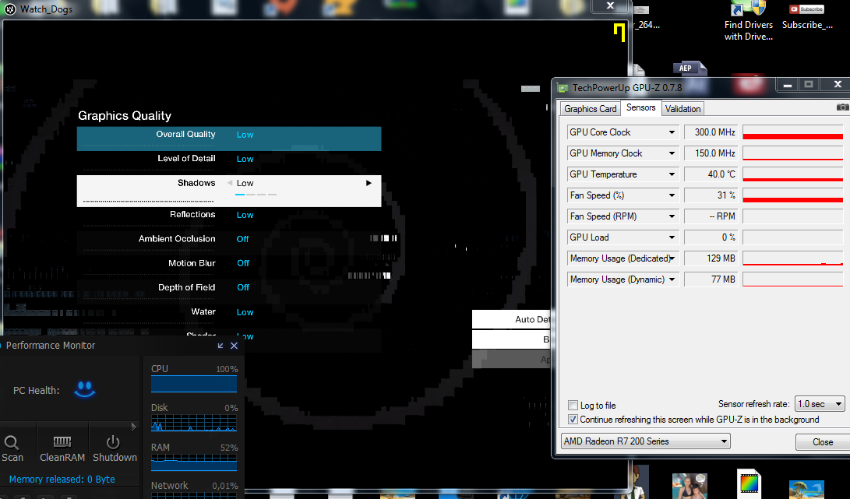The height and width of the screenshot is (499, 850).
Task: Open the Fan Speed (RPM) sensor dropdown
Action: click(x=672, y=216)
